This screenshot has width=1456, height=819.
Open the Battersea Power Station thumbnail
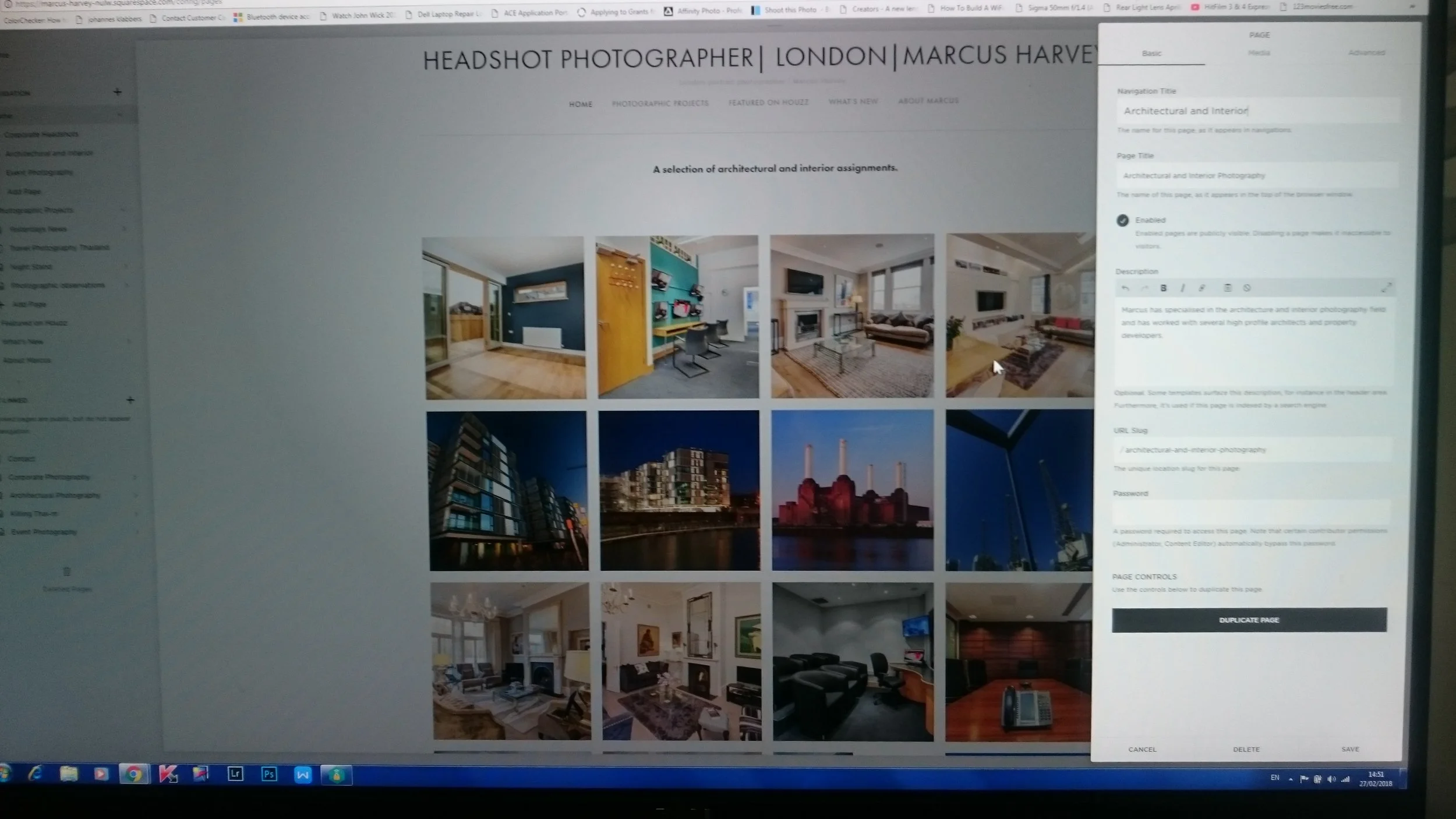point(852,490)
